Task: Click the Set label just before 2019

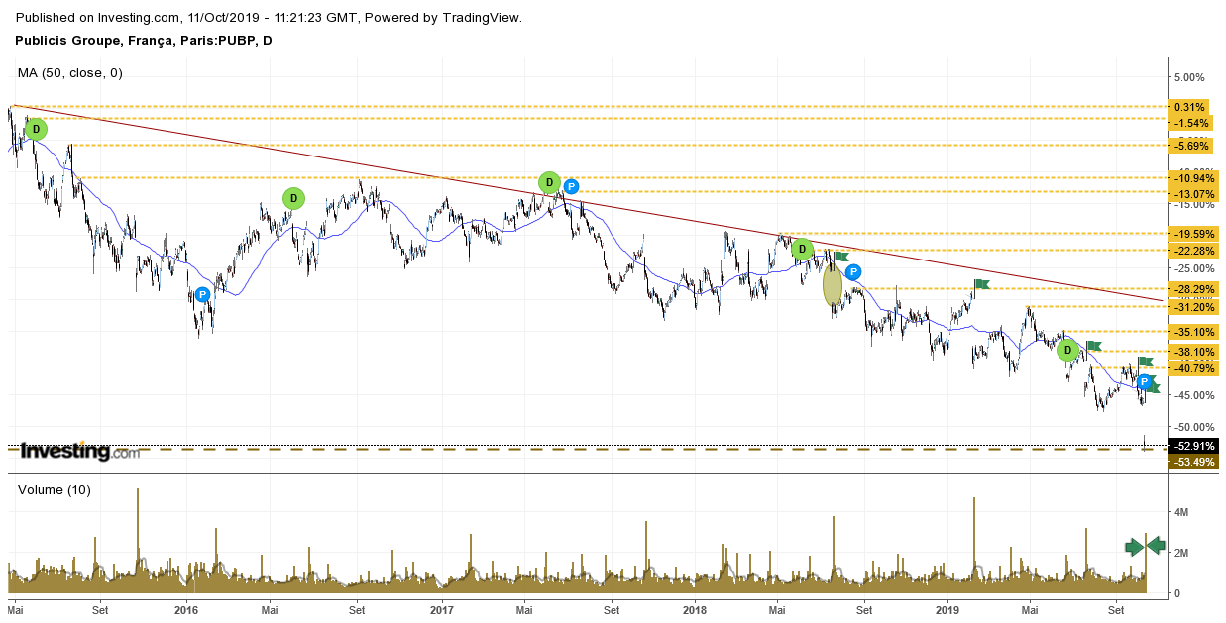Action: tap(864, 611)
